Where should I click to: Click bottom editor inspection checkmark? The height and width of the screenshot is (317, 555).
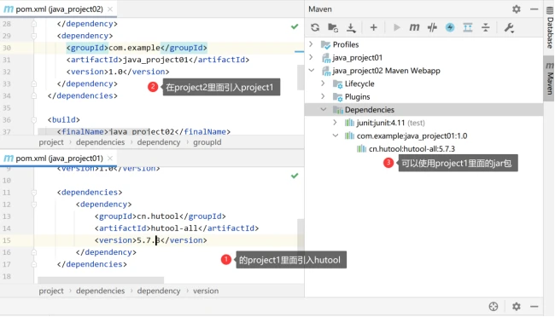click(x=295, y=176)
